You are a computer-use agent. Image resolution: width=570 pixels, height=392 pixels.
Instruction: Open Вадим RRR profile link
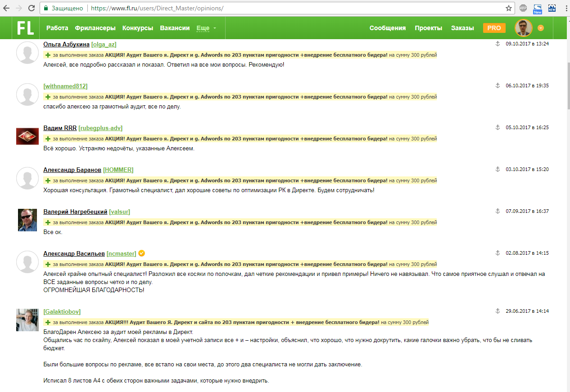coord(60,128)
